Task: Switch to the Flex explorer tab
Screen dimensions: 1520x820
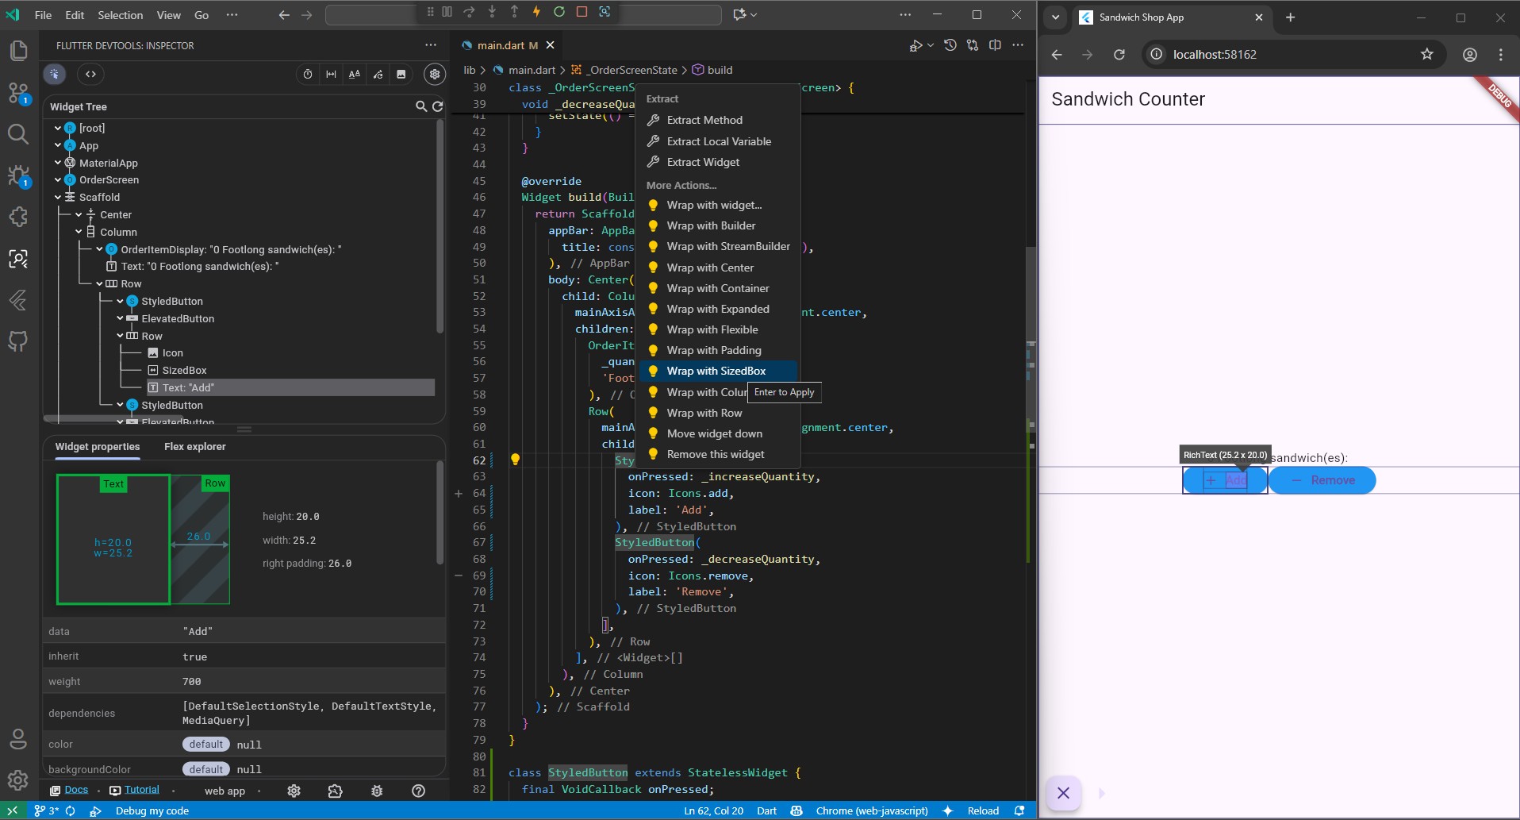Action: coord(195,447)
